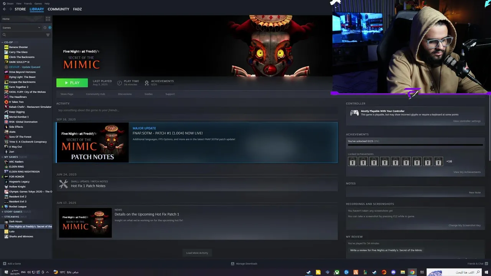The height and width of the screenshot is (276, 491).
Task: Open the Games collection dropdown
Action: pos(21,28)
